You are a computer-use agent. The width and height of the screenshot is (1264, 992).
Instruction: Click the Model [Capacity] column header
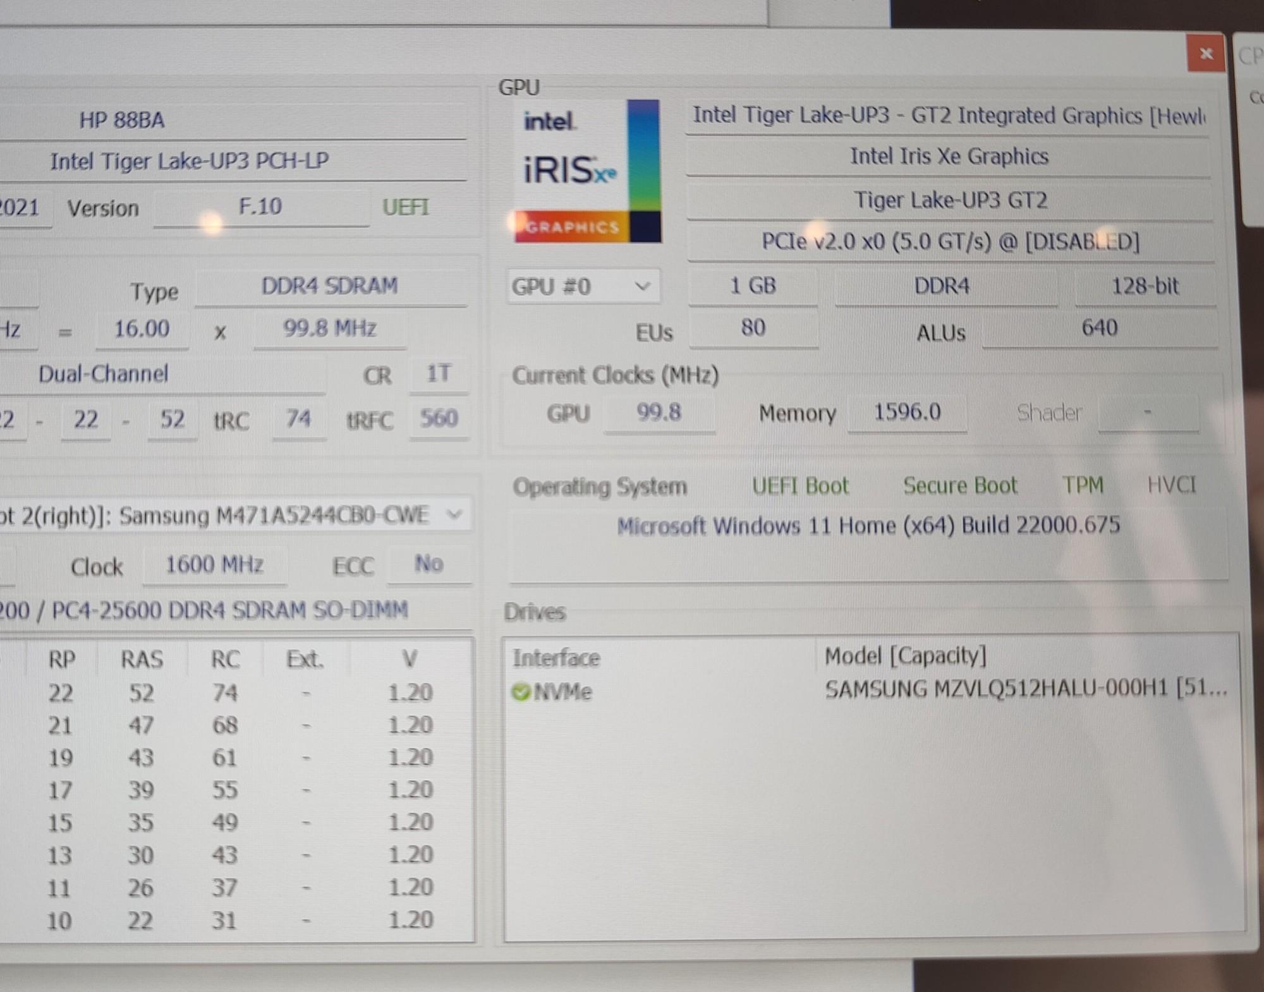click(x=1027, y=656)
